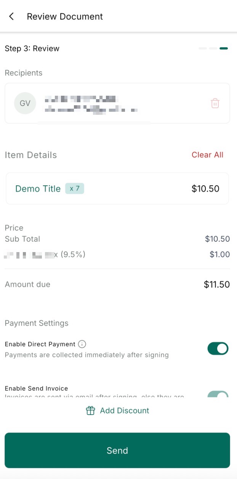Click the x 7 quantity badge
Screen dimensions: 237x479
(x=74, y=188)
